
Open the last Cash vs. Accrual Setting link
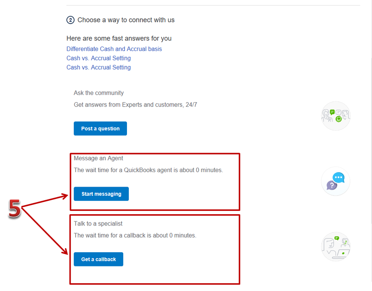point(98,67)
